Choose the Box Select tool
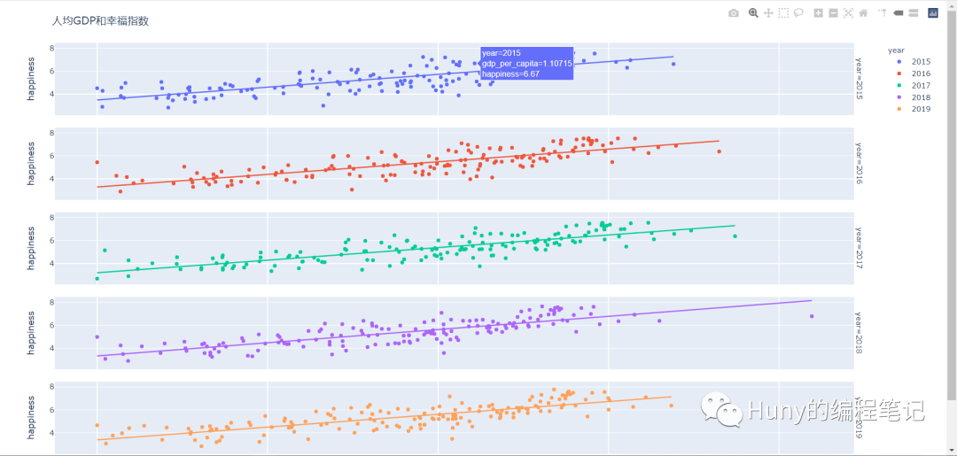 783,13
